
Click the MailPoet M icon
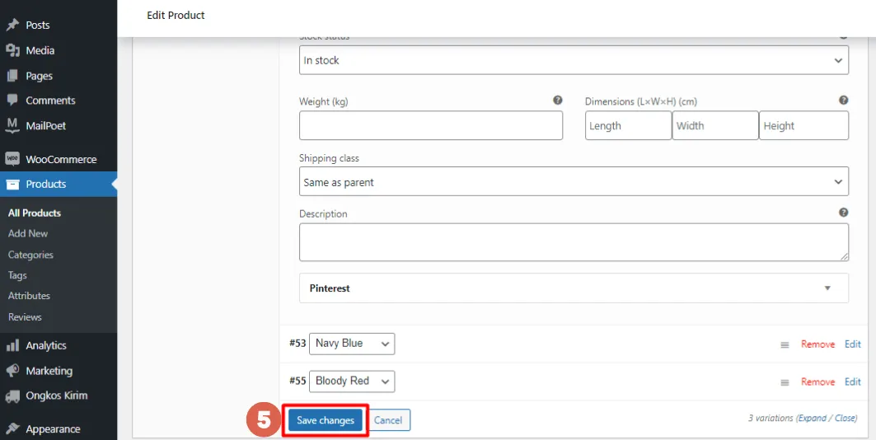(12, 126)
